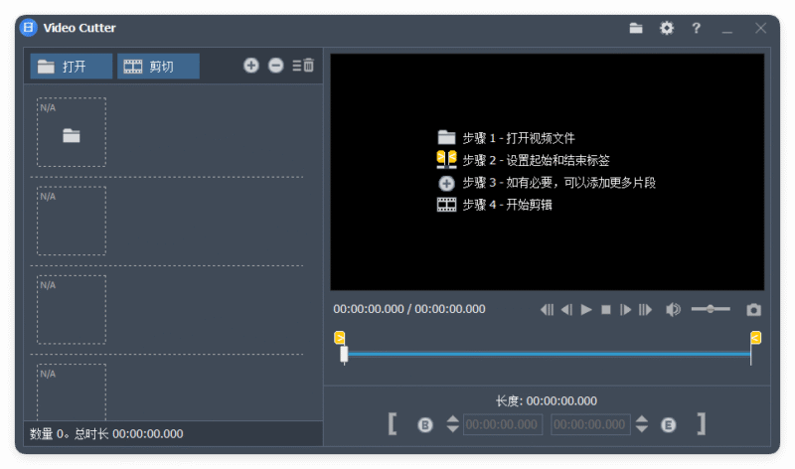Viewport: 795px width, 469px height.
Task: Click the 长度: 00:00:00.000 length text
Action: click(546, 401)
